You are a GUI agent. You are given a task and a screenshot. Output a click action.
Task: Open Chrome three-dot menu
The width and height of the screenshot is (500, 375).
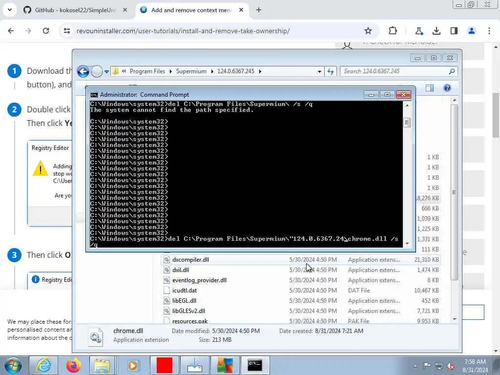489,31
